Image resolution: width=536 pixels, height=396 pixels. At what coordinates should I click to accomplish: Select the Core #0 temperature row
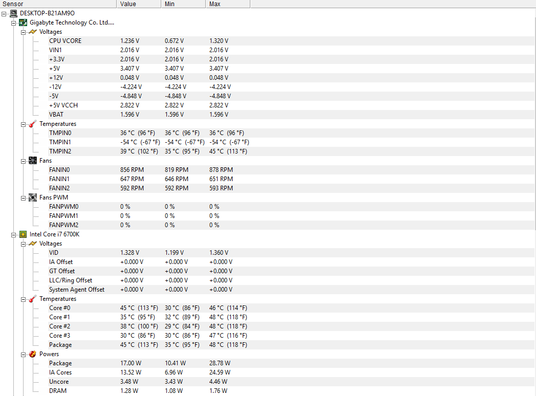(291, 308)
